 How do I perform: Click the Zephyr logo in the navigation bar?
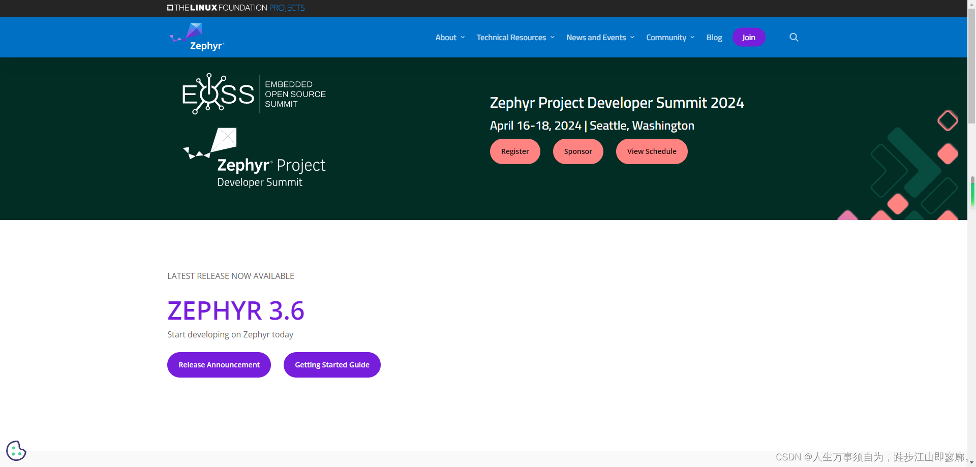[x=196, y=37]
